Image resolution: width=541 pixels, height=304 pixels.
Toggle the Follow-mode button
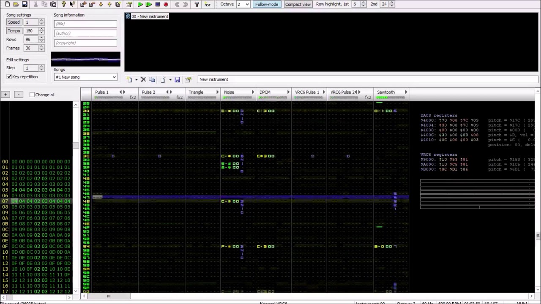(x=267, y=4)
